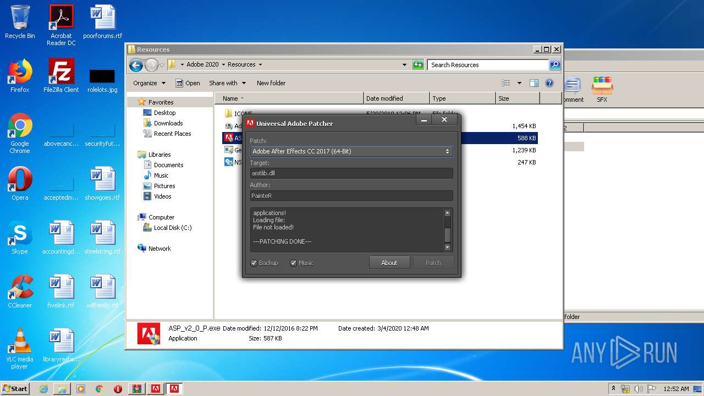Click the green Refresh button
The width and height of the screenshot is (704, 396).
418,65
